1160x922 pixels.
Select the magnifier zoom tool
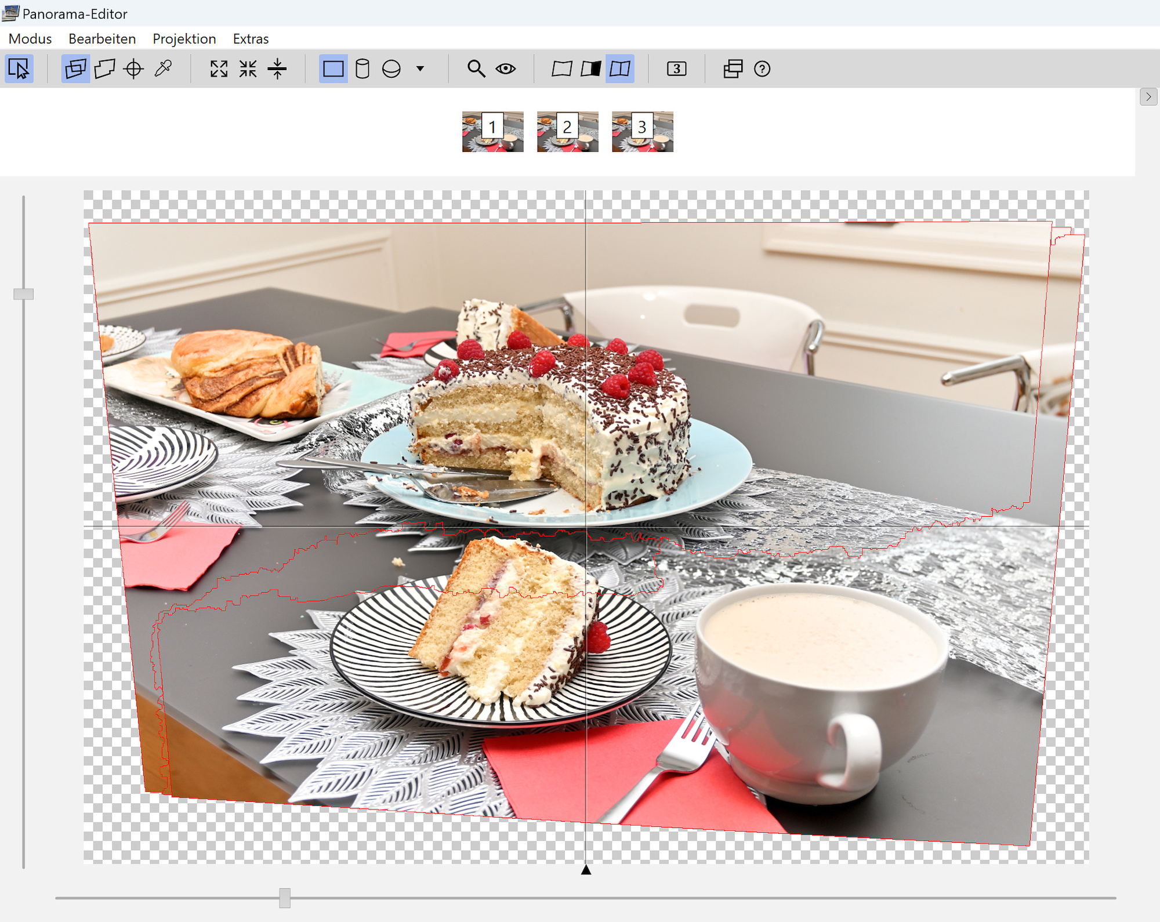[476, 69]
